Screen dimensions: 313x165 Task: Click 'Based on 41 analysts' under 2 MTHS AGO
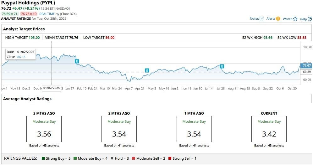[x=119, y=146]
